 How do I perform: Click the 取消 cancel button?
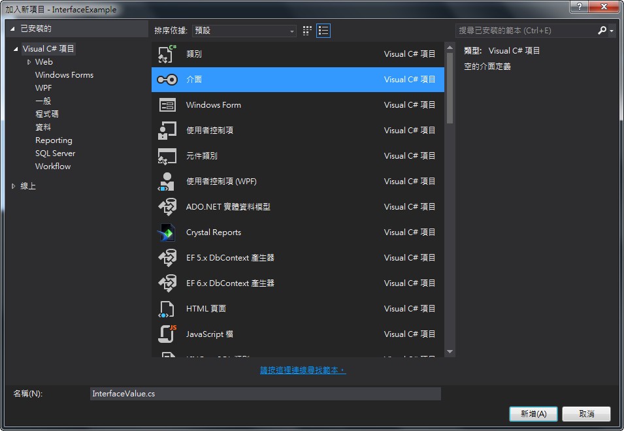coord(586,414)
